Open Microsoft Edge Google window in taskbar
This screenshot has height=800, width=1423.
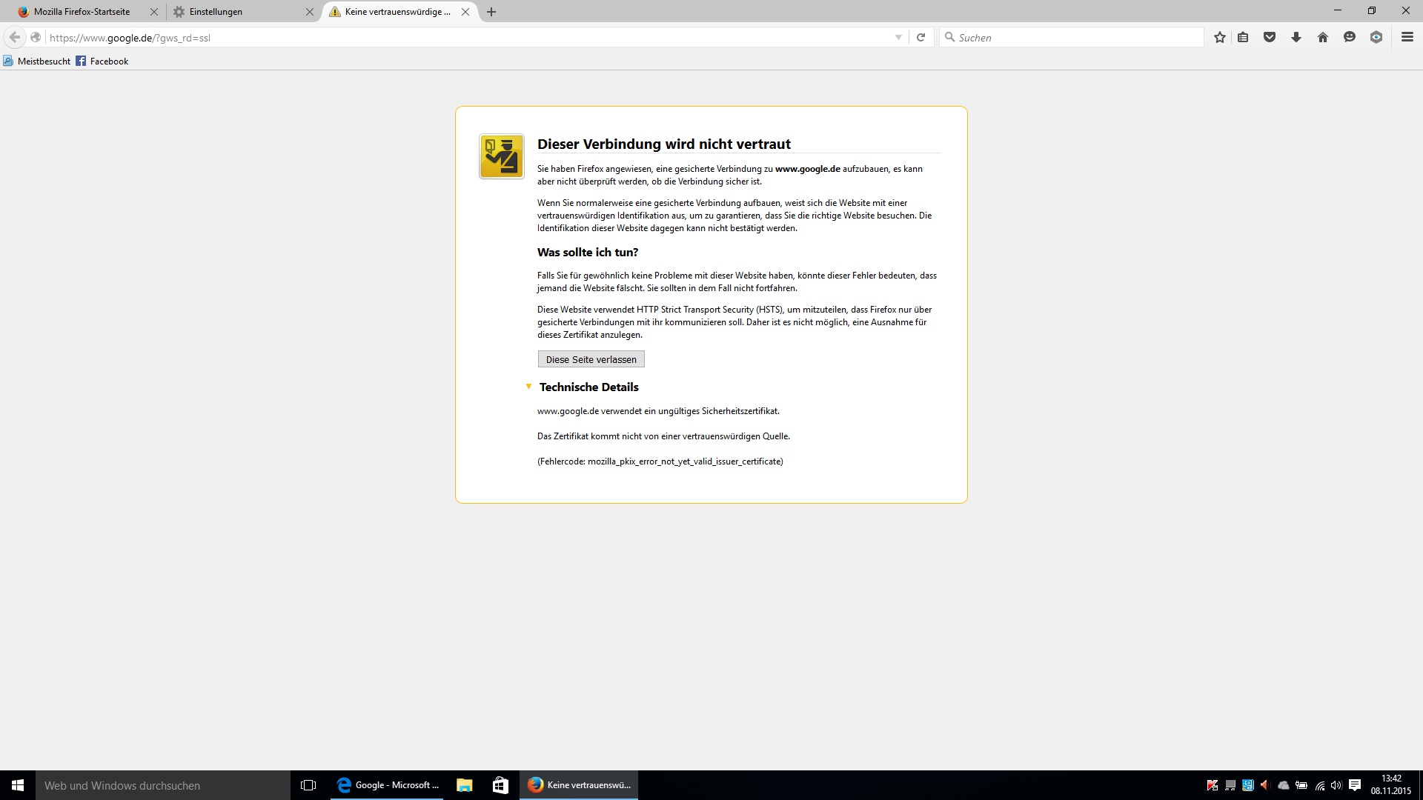pyautogui.click(x=387, y=785)
